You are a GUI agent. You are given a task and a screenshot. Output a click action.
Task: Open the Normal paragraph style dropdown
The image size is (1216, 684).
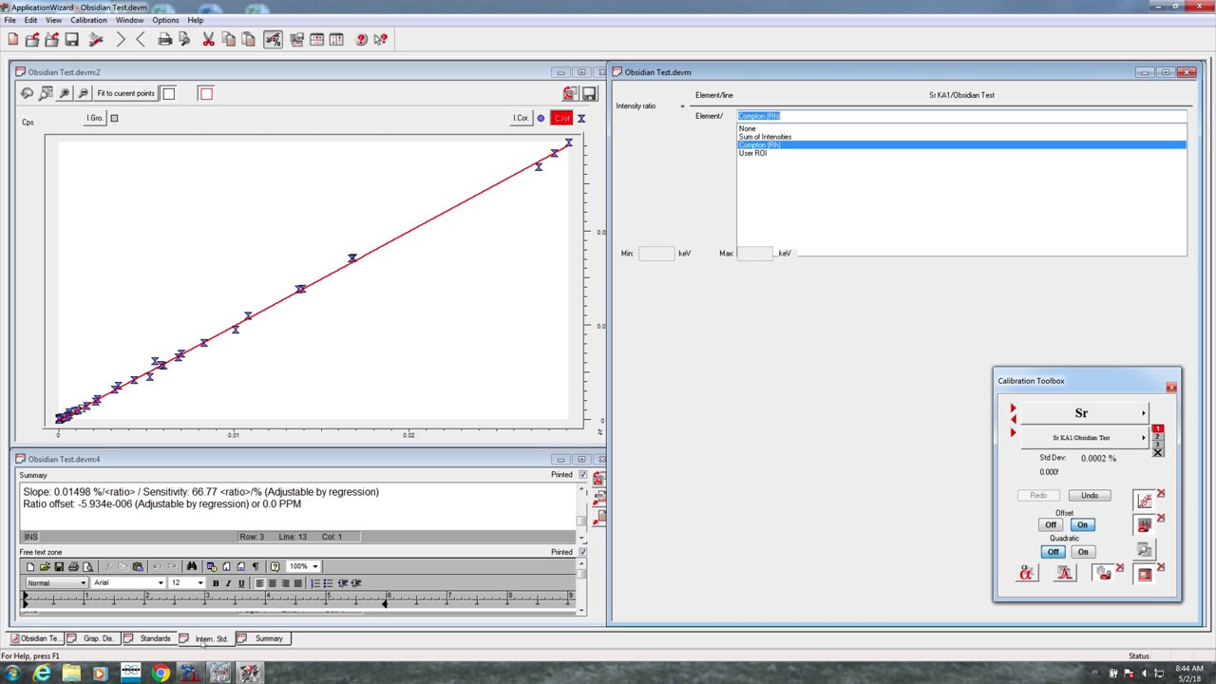pos(57,583)
